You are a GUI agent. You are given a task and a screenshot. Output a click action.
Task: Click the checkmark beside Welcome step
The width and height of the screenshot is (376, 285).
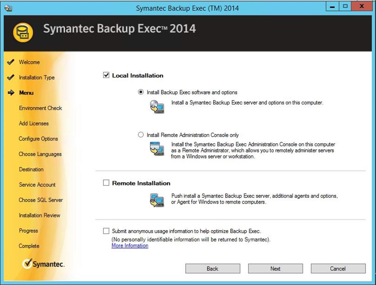pos(10,62)
